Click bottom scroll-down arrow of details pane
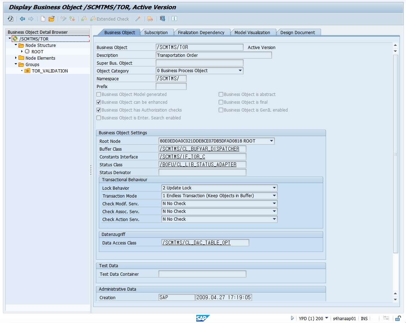The width and height of the screenshot is (406, 323). 395,300
